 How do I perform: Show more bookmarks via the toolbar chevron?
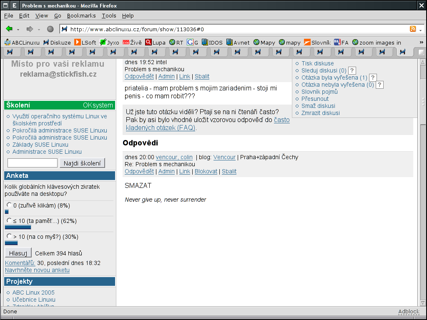[421, 42]
